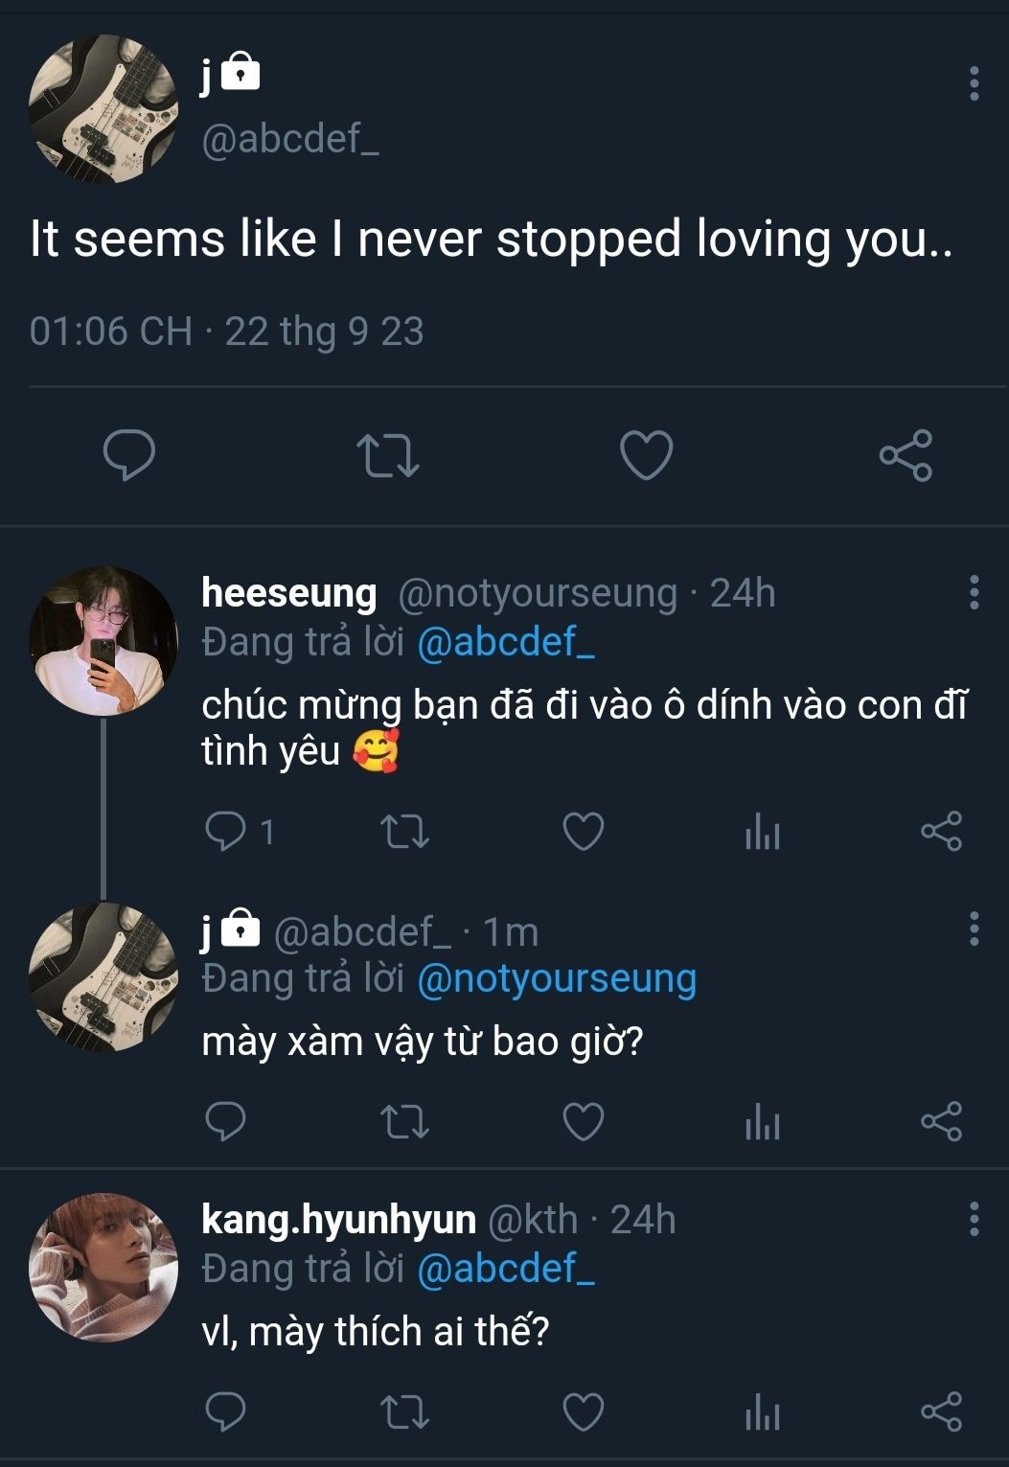Reply to the main tweet by j

(129, 454)
